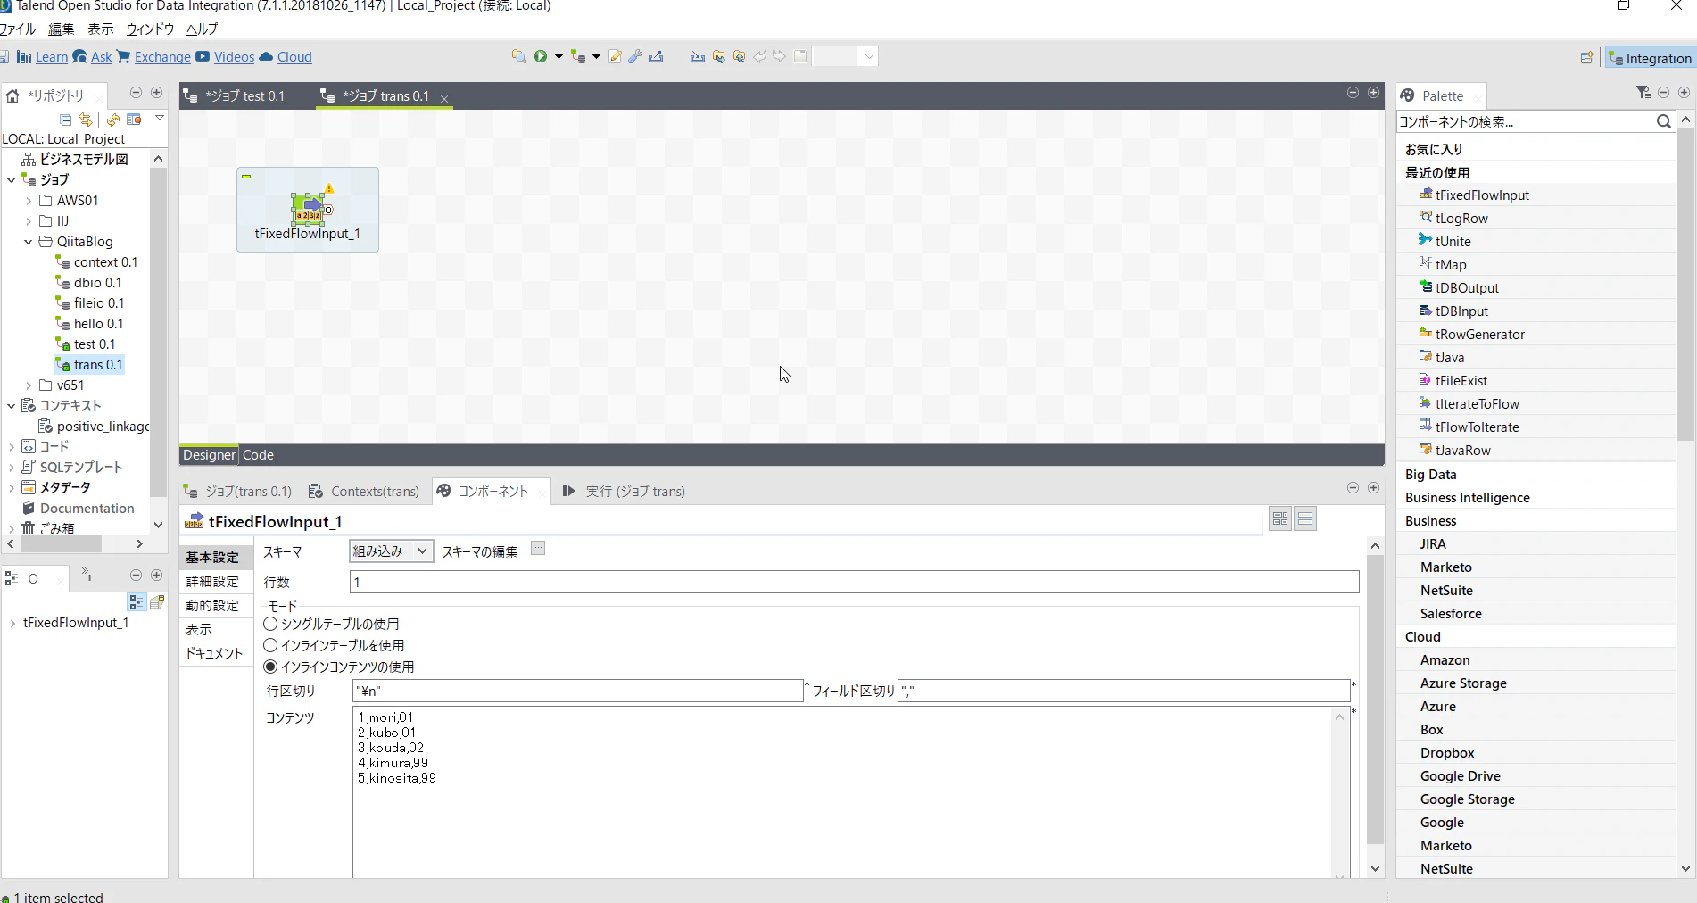1697x903 pixels.
Task: Click the pencil edit properties icon
Action: pyautogui.click(x=615, y=56)
